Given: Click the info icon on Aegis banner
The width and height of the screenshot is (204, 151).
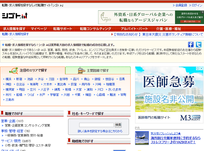Looking at the screenshot, I should 202,12.
